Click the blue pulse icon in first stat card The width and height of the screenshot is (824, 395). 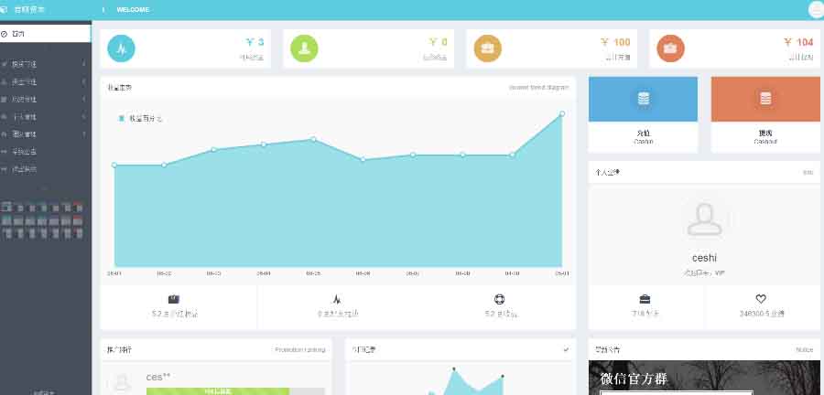pyautogui.click(x=121, y=48)
